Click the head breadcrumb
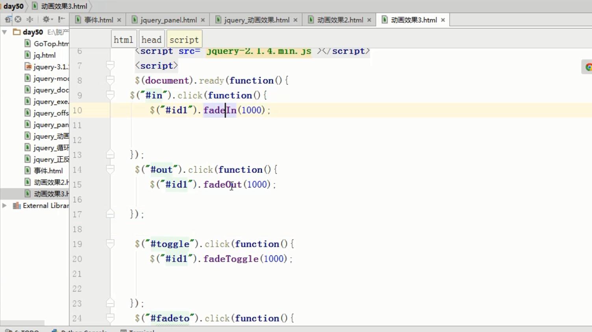 [152, 40]
